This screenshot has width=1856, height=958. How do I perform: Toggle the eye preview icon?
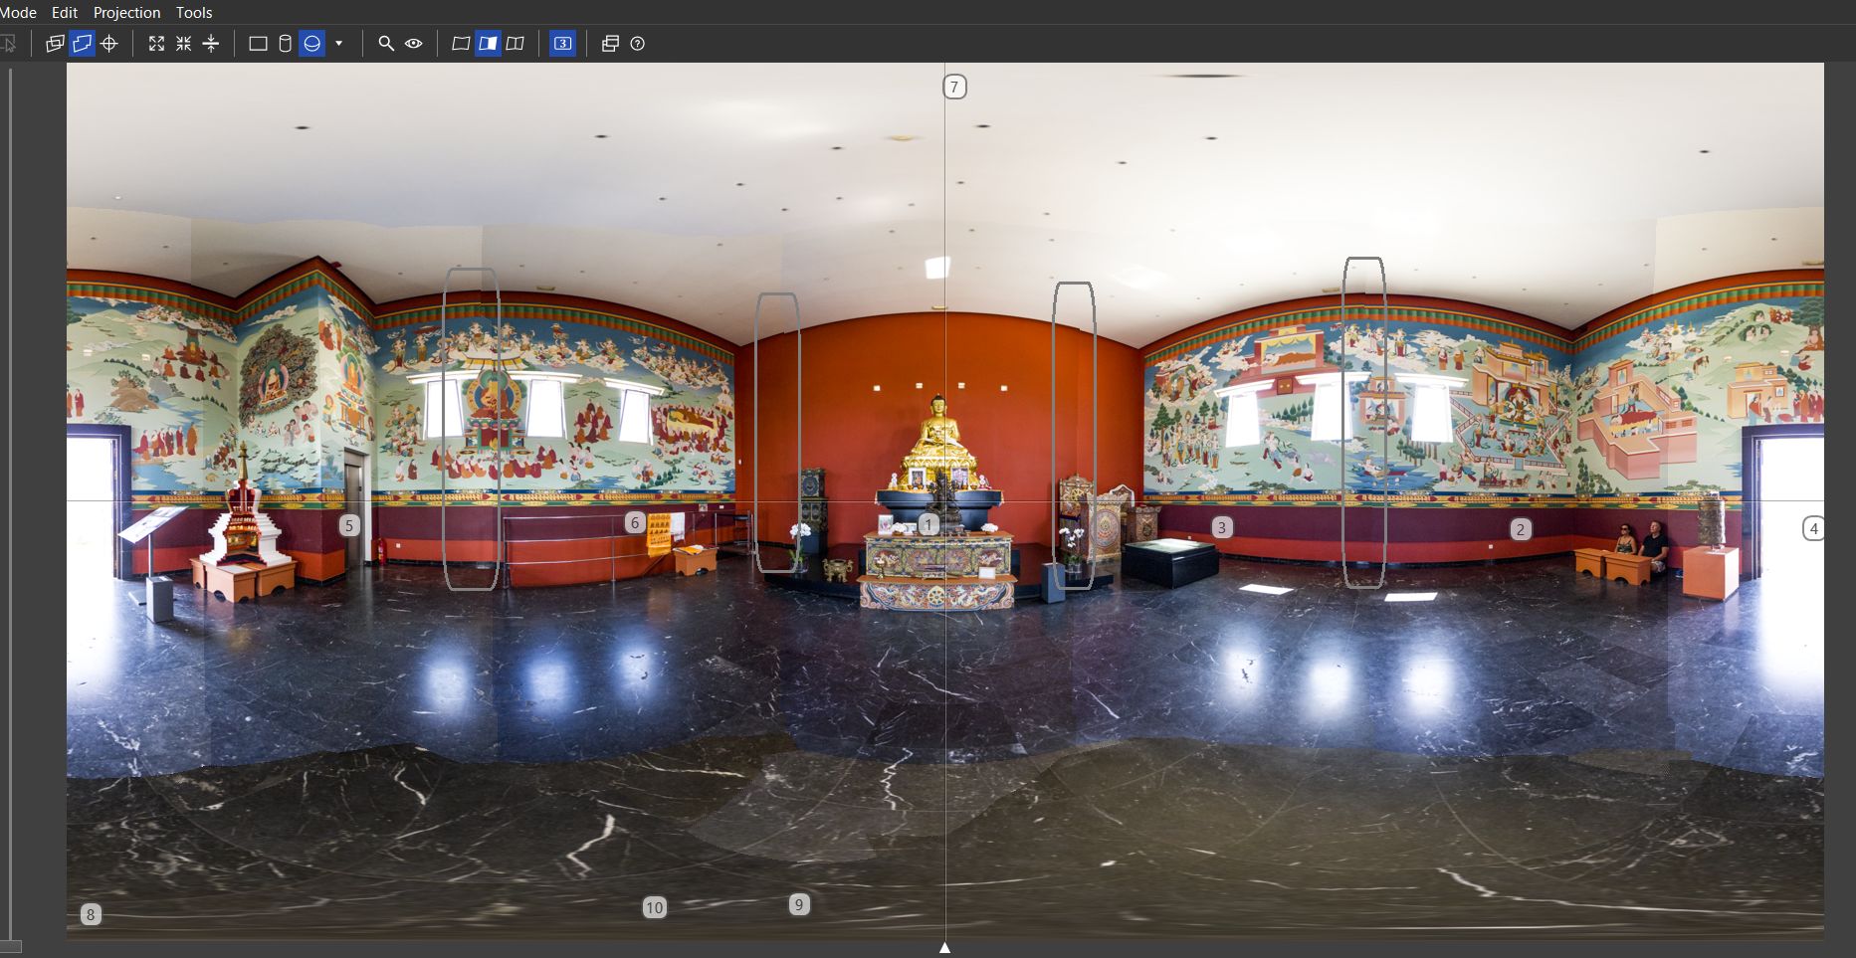(414, 44)
